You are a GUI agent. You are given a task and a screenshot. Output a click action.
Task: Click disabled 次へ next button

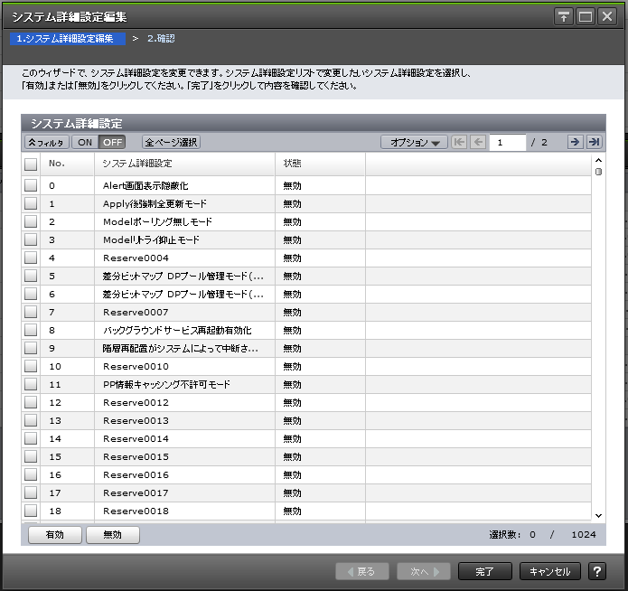coord(424,571)
